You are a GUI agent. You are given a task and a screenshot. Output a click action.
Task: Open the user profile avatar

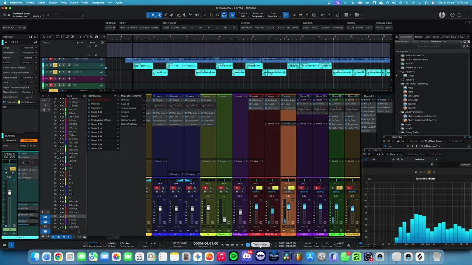coord(442,15)
